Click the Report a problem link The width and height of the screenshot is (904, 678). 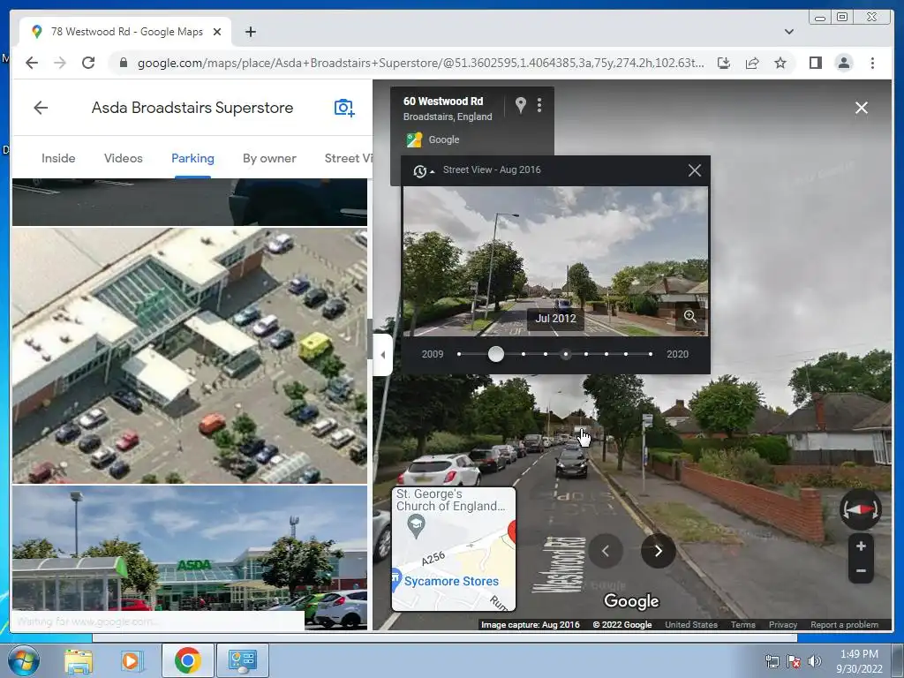coord(845,624)
